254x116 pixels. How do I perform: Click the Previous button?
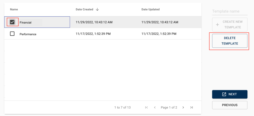[230, 105]
